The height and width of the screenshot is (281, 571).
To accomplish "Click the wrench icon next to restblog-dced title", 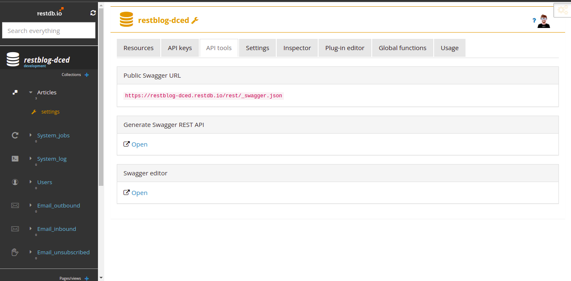I will pos(195,20).
